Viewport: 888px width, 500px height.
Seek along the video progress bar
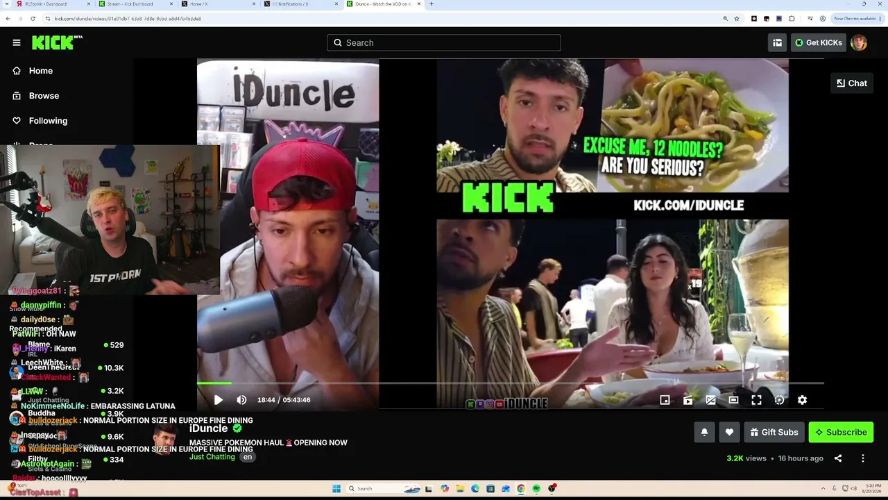point(510,383)
